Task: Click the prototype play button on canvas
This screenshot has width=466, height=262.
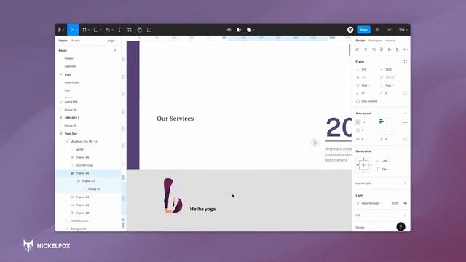Action: (x=315, y=143)
